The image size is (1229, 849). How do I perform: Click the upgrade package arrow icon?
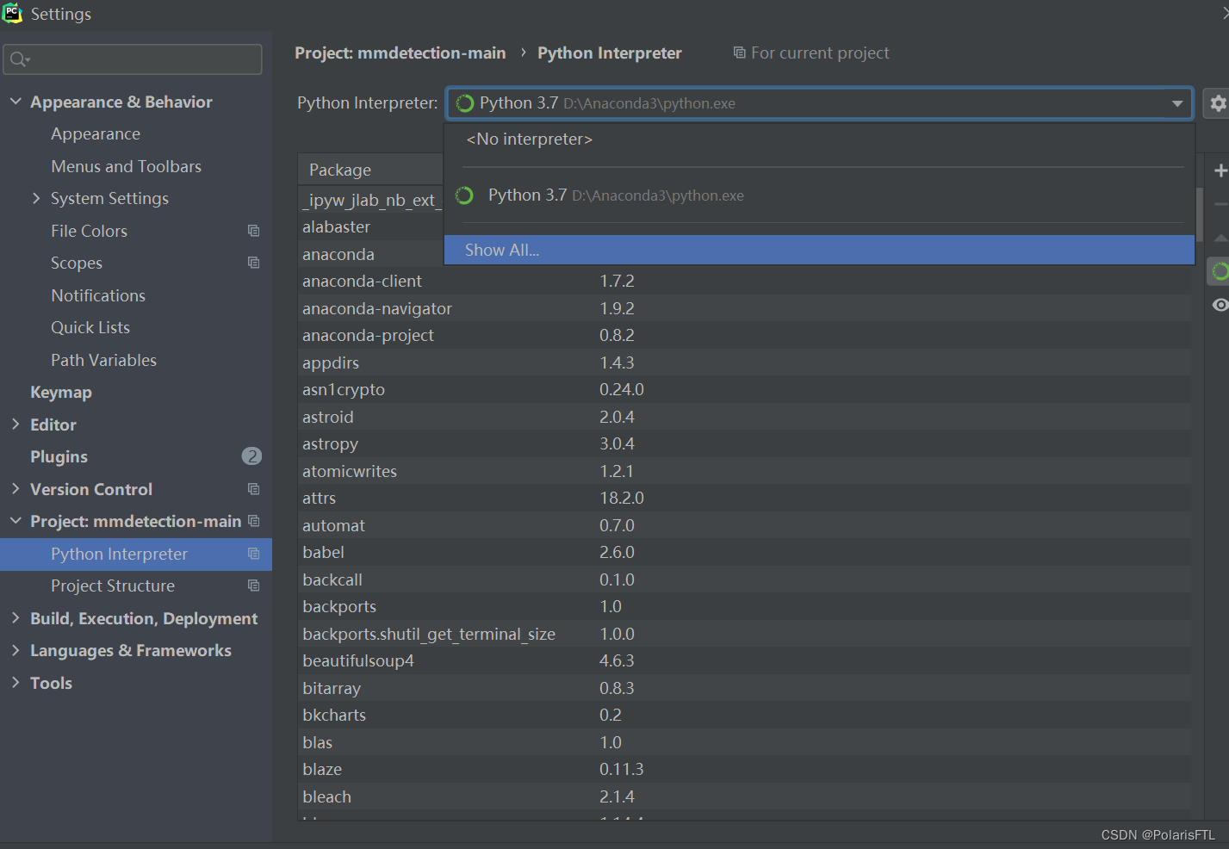click(x=1220, y=238)
